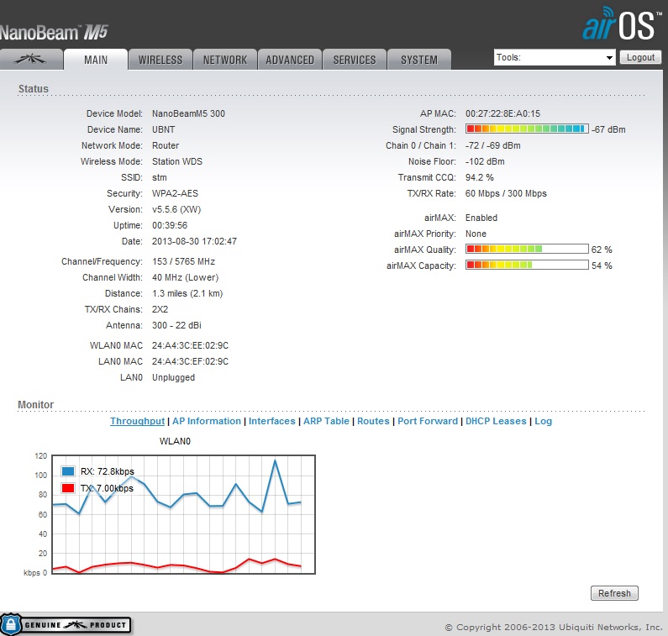Click the Wireless Mode value Station WDS
Screen dimensions: 668x636
coord(177,161)
